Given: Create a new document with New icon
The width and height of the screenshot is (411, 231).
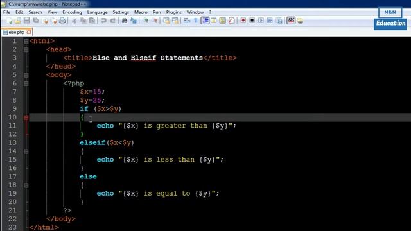Looking at the screenshot, I should (x=10, y=21).
